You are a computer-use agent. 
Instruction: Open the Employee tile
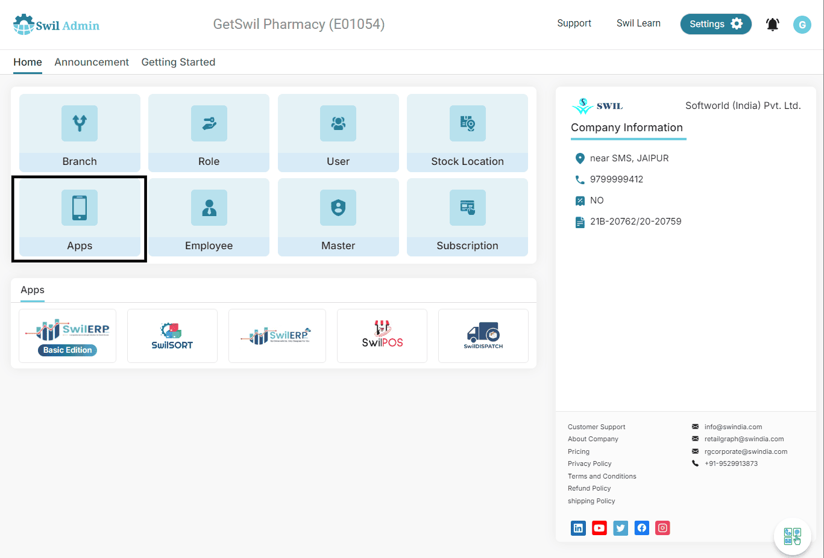[209, 217]
